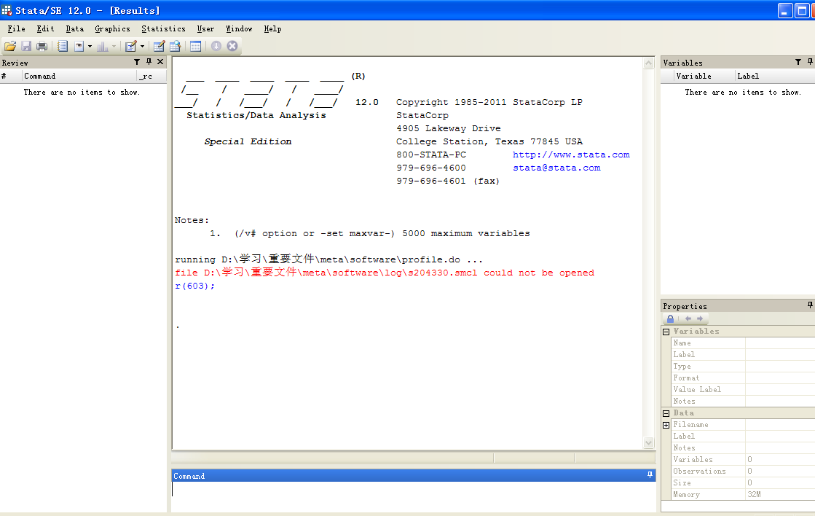Viewport: 815px width, 516px height.
Task: Click the red 'could not be opened' error line
Action: 384,273
